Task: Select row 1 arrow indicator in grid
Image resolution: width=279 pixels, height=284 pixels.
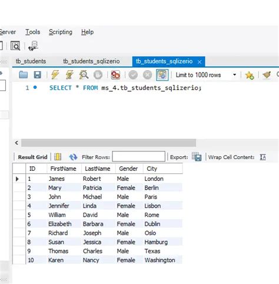Action: (x=17, y=179)
